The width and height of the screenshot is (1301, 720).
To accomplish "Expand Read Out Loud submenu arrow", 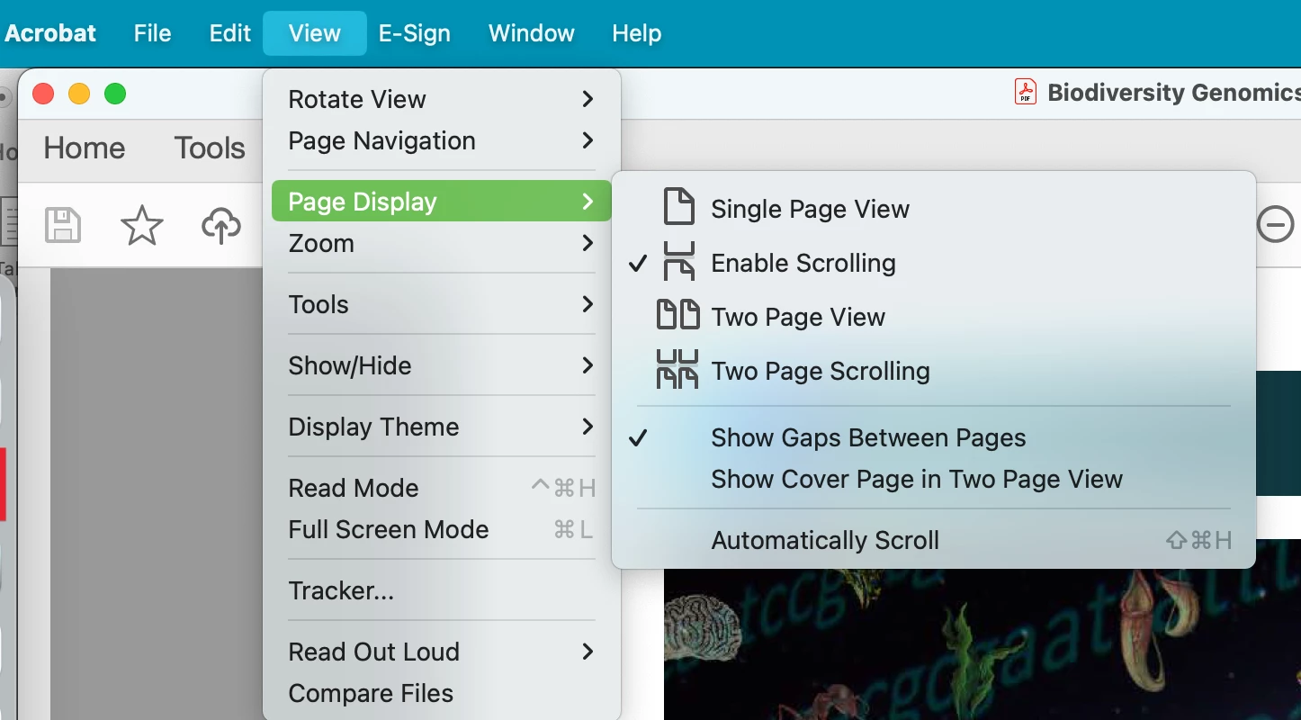I will point(588,652).
